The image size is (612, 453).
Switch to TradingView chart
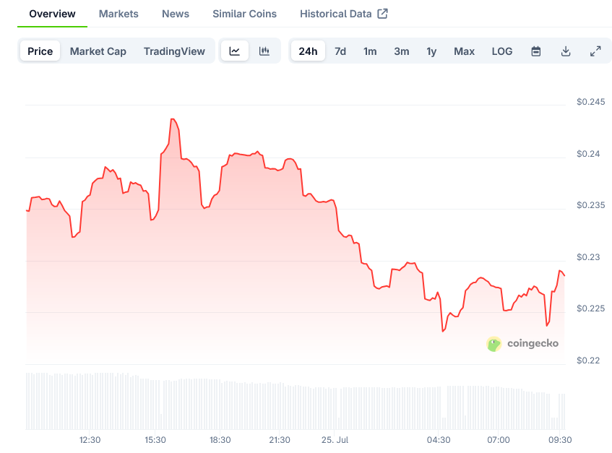click(x=174, y=51)
